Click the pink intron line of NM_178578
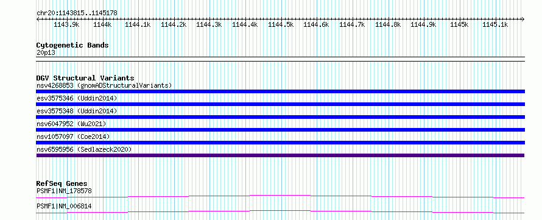This screenshot has width=542, height=220. 280,196
